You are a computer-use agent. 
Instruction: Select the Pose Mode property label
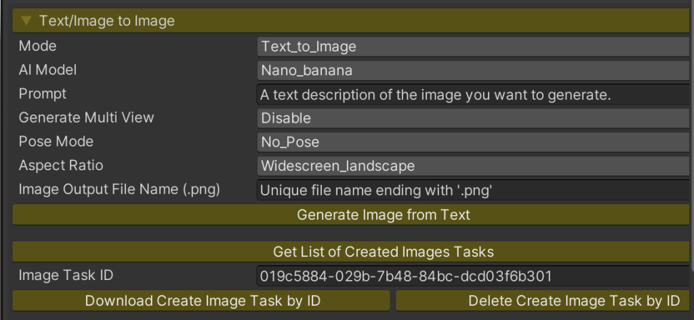pyautogui.click(x=56, y=142)
